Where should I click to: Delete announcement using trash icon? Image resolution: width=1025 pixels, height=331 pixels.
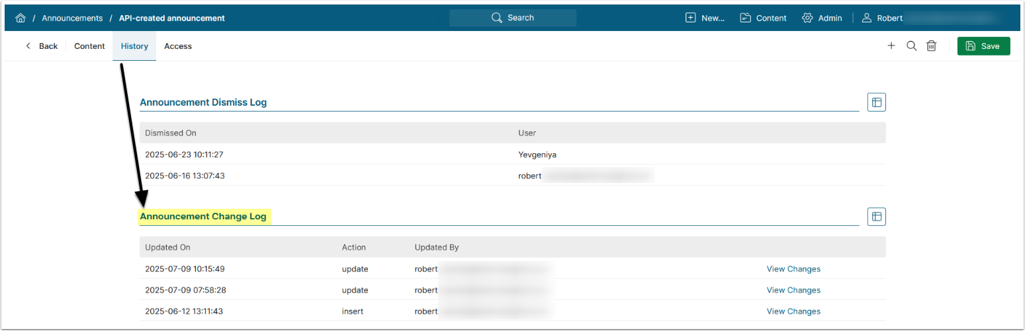(931, 46)
